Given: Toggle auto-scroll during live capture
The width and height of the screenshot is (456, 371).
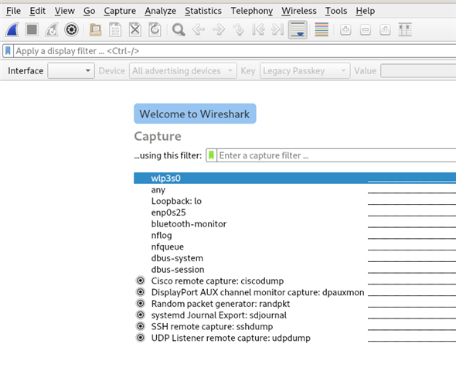Looking at the screenshot, I should pyautogui.click(x=298, y=29).
